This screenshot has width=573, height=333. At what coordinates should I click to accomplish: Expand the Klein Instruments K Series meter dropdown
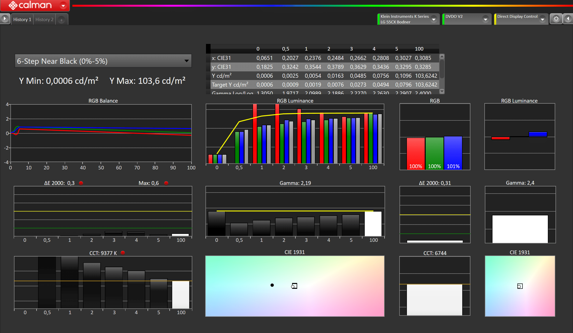tap(434, 19)
